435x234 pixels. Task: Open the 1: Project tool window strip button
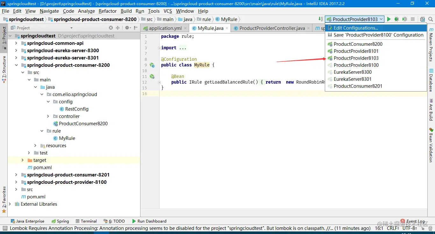pyautogui.click(x=4, y=38)
